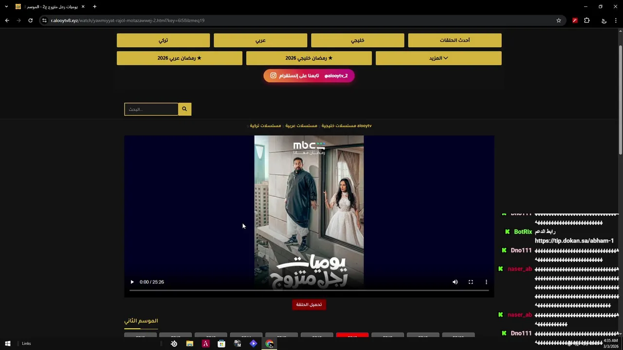Go back to the previous browser page
Viewport: 623px width, 350px height.
[x=7, y=20]
